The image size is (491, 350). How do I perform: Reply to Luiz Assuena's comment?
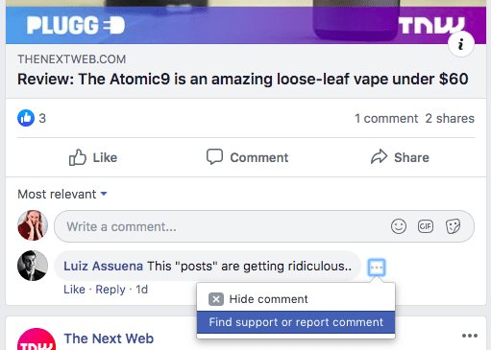(x=110, y=290)
